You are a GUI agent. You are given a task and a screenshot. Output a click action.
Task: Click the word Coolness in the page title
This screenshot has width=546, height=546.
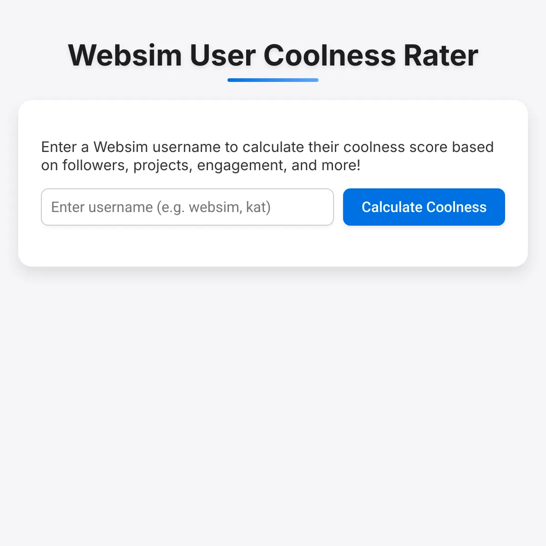click(330, 56)
